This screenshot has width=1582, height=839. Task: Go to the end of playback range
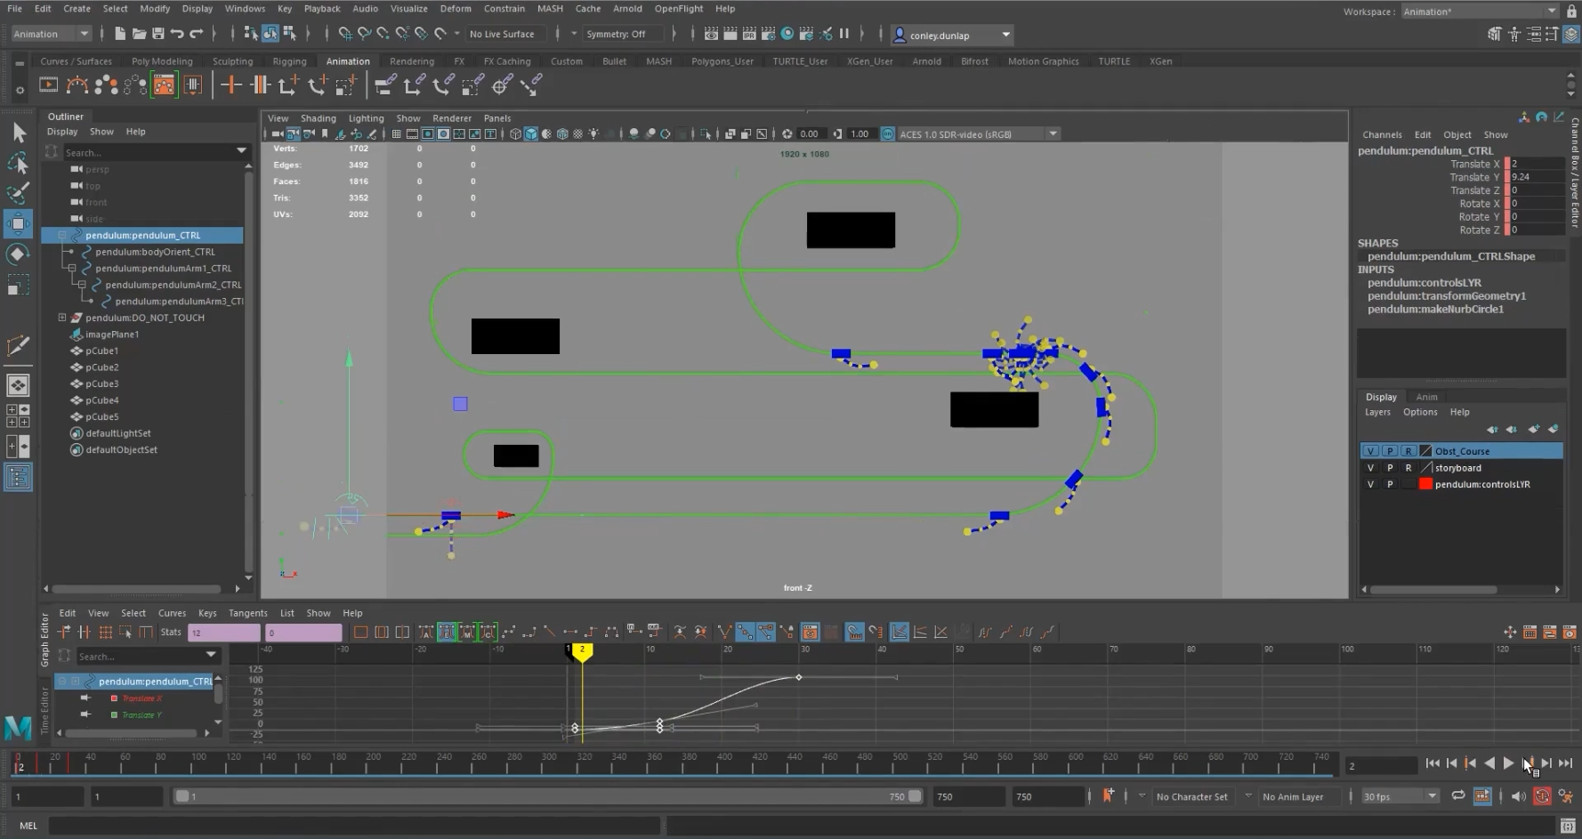[x=1565, y=763]
